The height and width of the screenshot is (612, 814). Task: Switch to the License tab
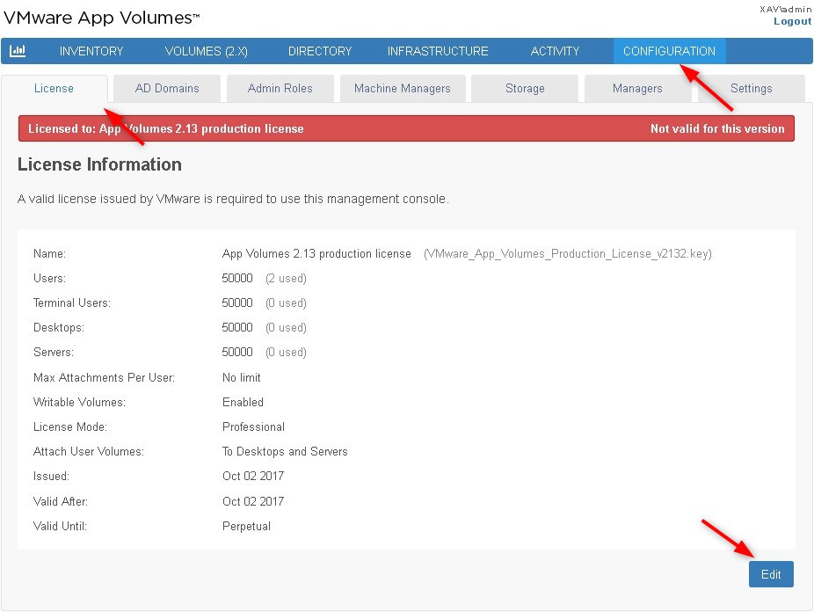54,88
